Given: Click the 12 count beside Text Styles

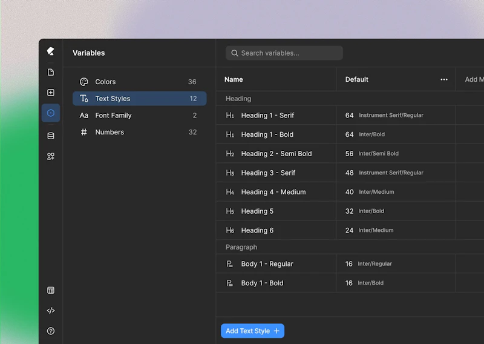Looking at the screenshot, I should pos(193,98).
